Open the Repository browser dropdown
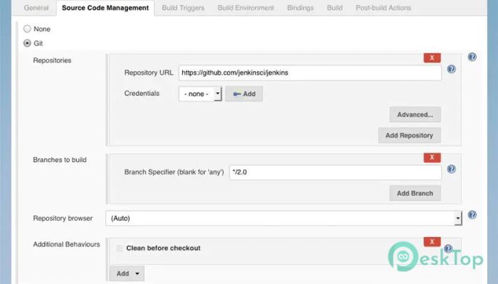 pos(284,219)
